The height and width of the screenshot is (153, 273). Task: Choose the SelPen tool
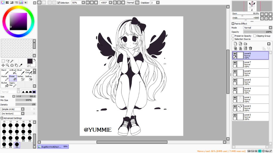click(21, 78)
